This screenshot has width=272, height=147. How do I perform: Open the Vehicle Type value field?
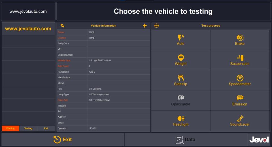(118, 60)
